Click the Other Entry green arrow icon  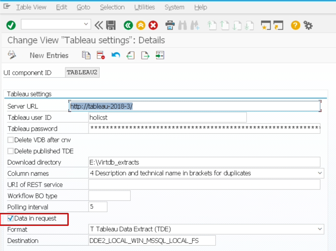click(x=160, y=56)
